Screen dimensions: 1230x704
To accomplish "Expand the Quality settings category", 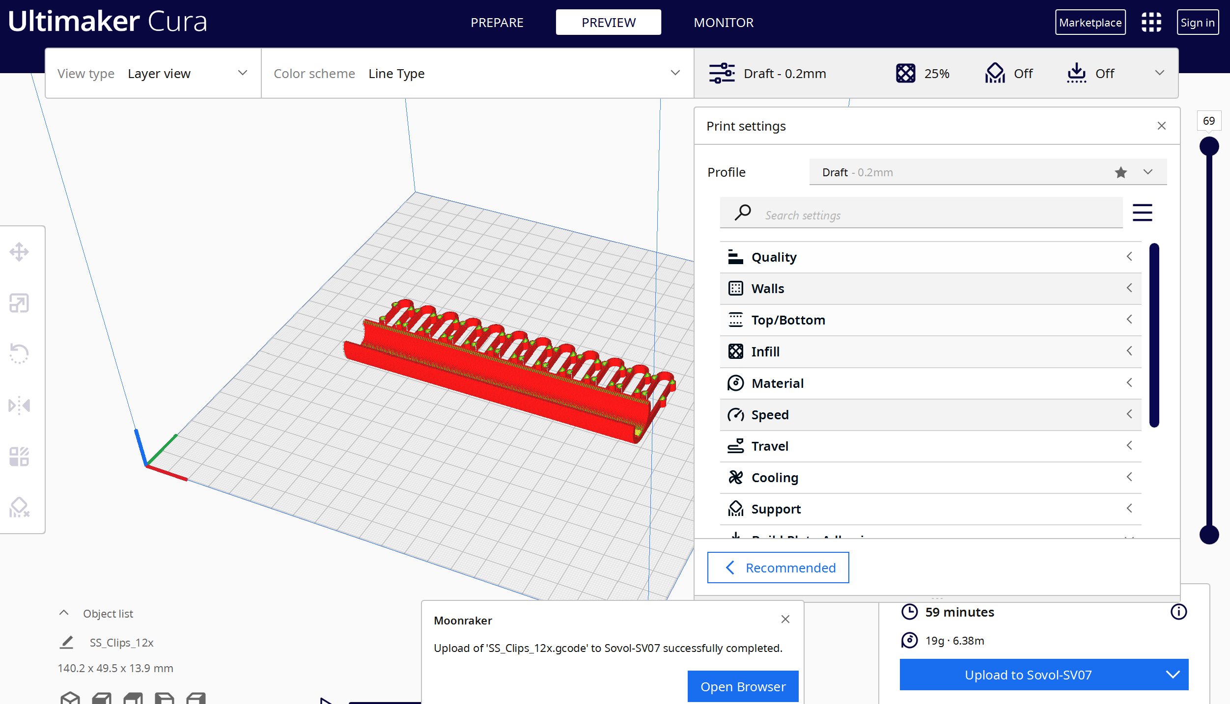I will [x=930, y=257].
